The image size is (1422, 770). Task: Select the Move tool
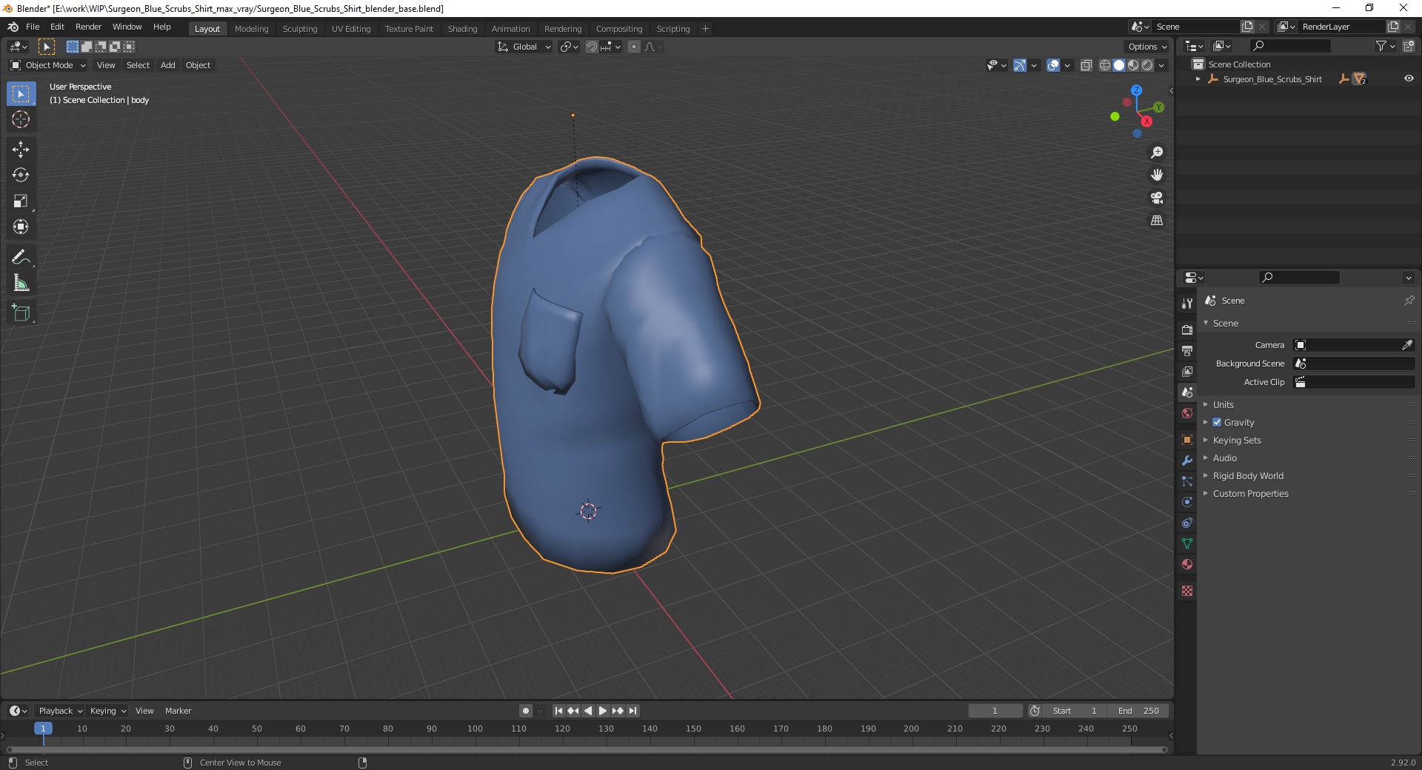21,150
